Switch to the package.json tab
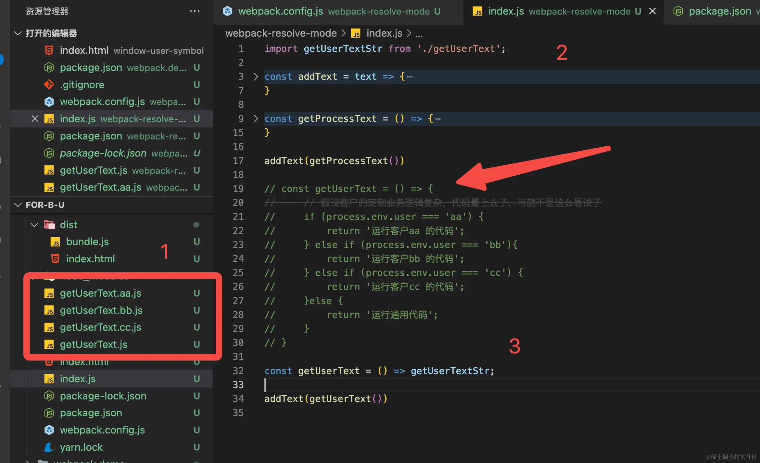760x463 pixels. coord(719,11)
